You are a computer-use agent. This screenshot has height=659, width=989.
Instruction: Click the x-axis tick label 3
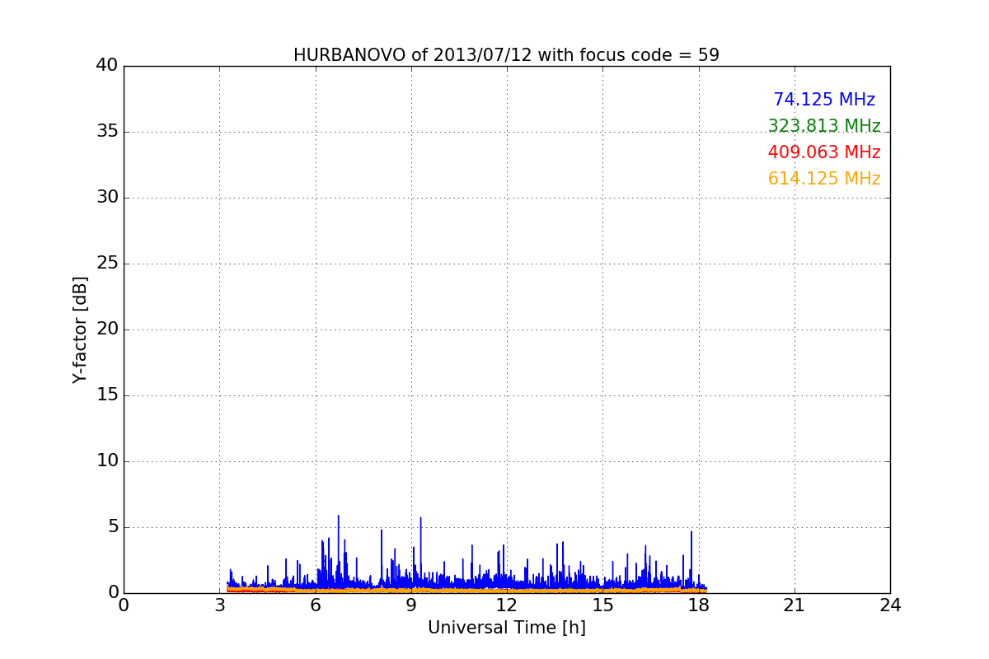point(219,605)
